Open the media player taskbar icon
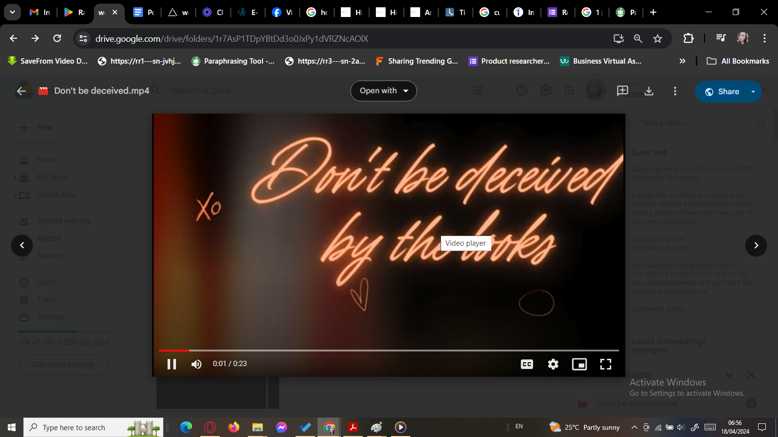The height and width of the screenshot is (437, 778). [x=401, y=427]
